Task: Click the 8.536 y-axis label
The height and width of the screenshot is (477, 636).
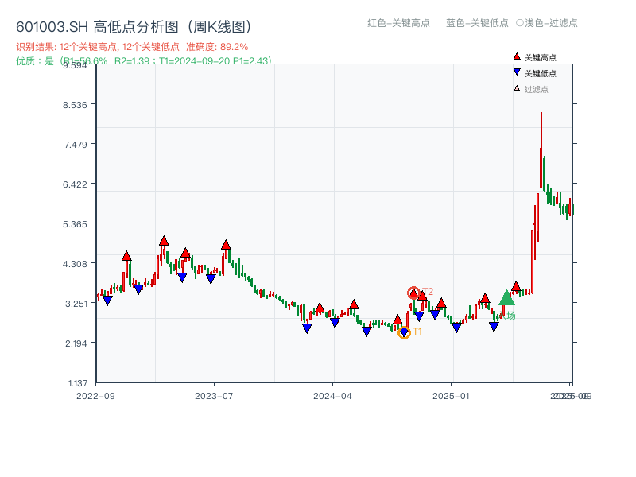Action: 75,105
